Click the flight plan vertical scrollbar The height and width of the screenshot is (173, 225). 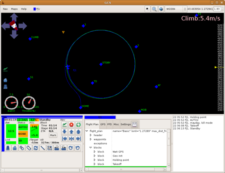pos(169,148)
